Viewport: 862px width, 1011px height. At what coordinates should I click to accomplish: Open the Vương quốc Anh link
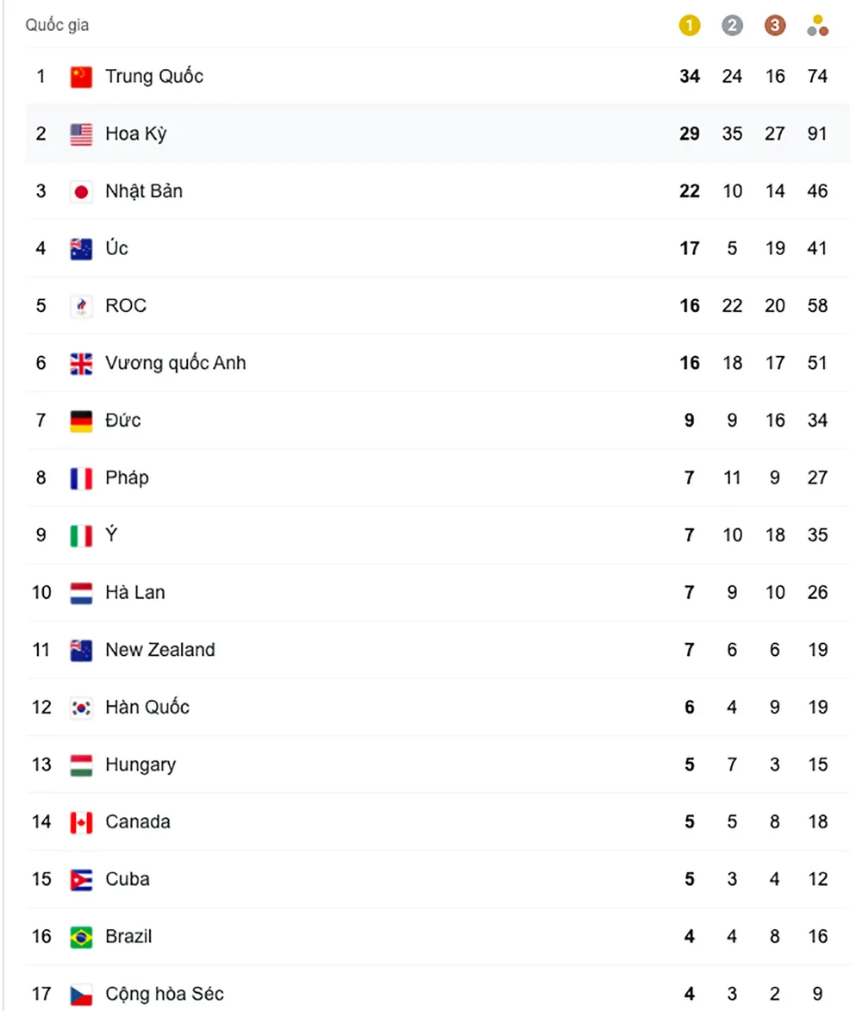(175, 363)
